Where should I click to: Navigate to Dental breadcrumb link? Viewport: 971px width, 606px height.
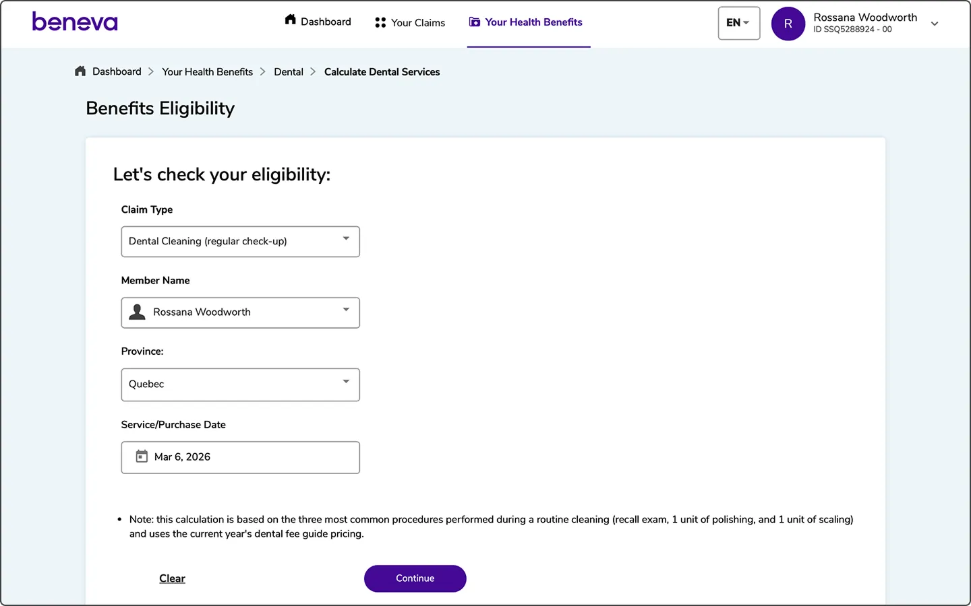click(x=289, y=72)
